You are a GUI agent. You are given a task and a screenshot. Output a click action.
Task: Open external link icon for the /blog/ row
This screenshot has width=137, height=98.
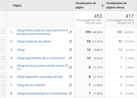point(70,50)
